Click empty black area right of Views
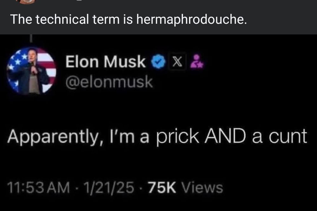 (x=269, y=188)
